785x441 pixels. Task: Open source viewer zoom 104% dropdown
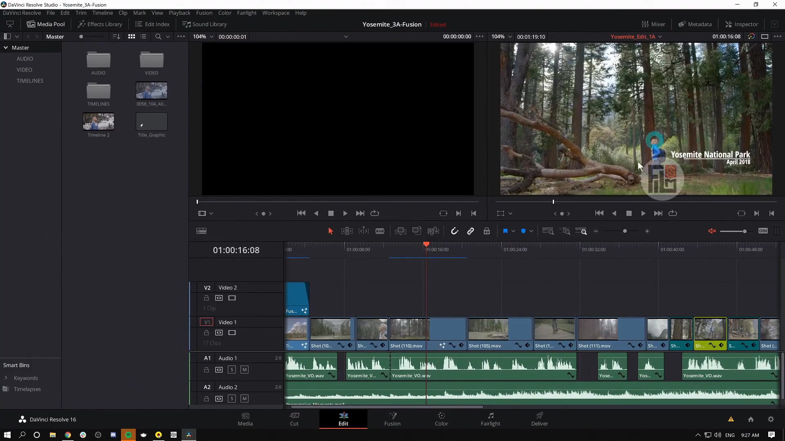203,37
